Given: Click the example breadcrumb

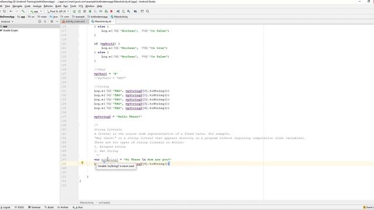Looking at the screenshot, I should coord(78,17).
